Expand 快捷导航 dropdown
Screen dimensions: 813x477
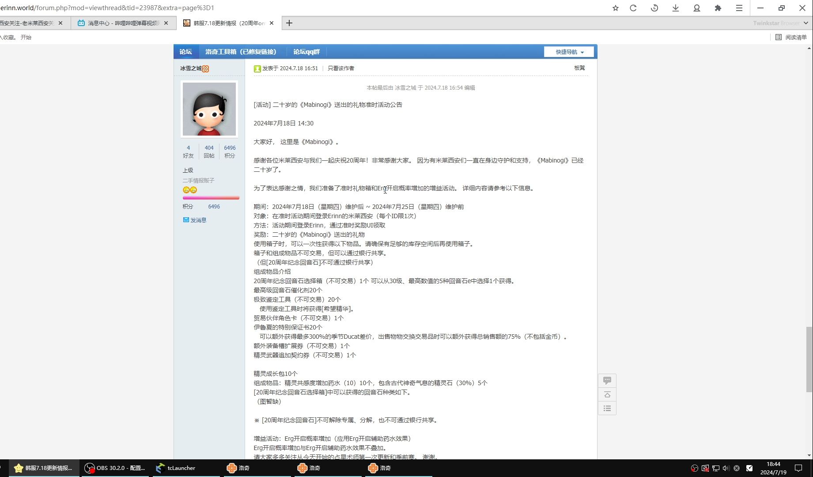(569, 52)
